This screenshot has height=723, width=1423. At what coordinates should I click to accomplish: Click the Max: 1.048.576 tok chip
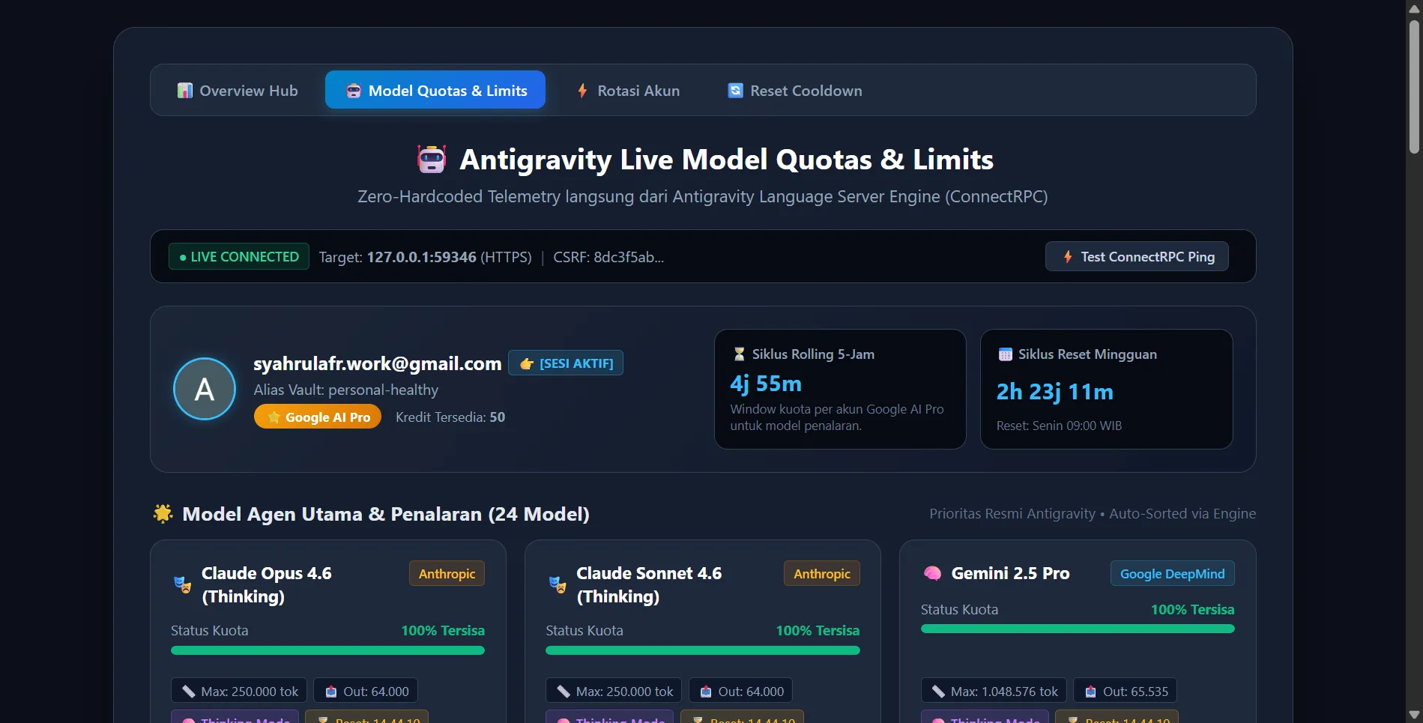pos(994,692)
